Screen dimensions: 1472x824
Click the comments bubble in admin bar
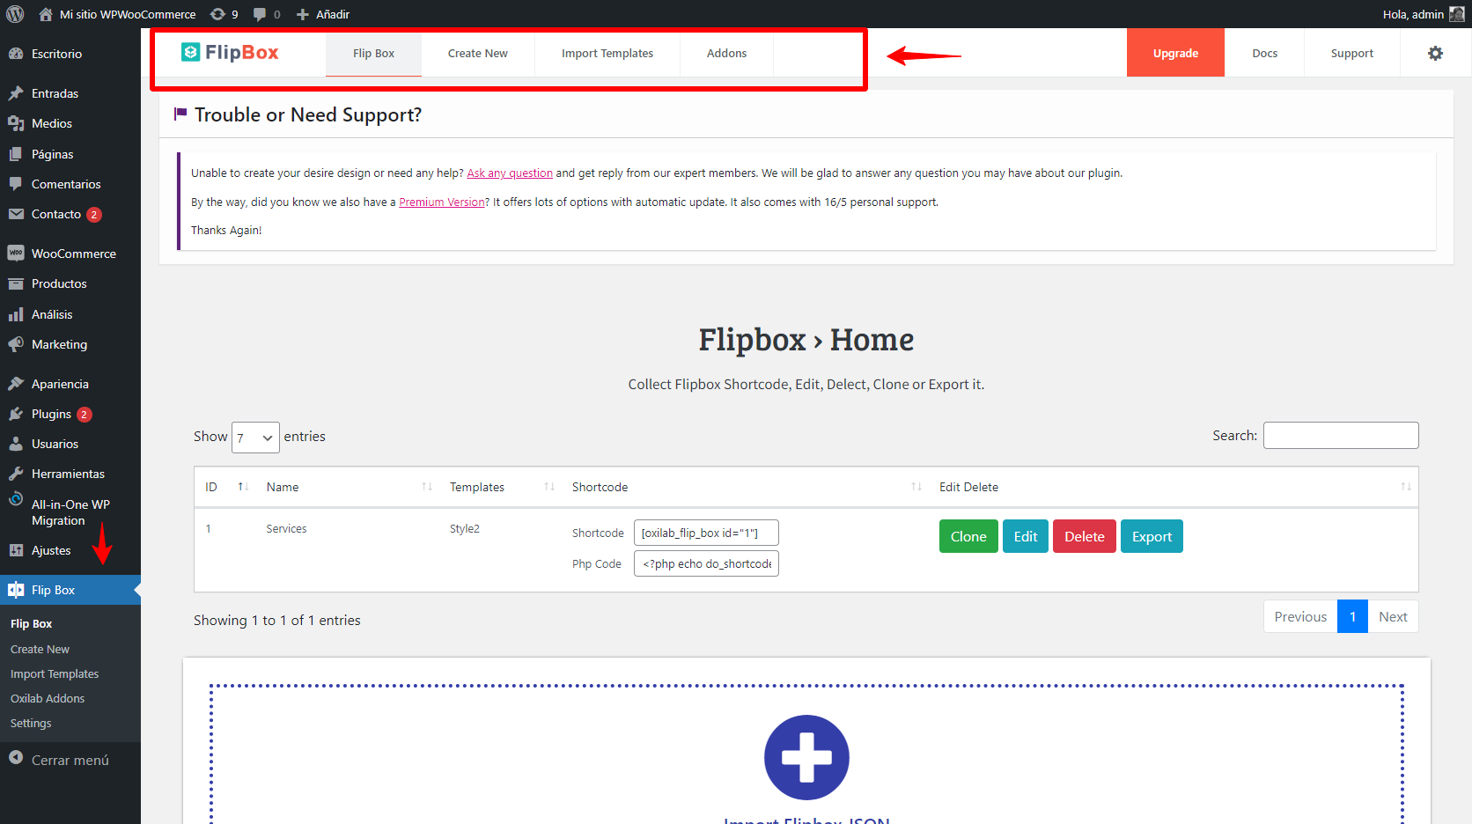pos(260,14)
